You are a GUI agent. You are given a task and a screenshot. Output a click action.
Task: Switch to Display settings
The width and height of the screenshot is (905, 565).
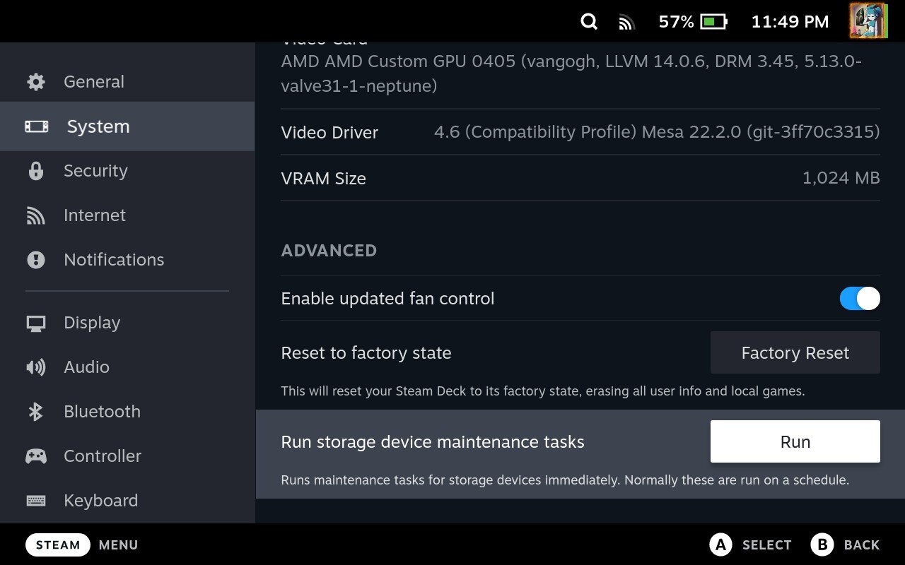(x=127, y=323)
